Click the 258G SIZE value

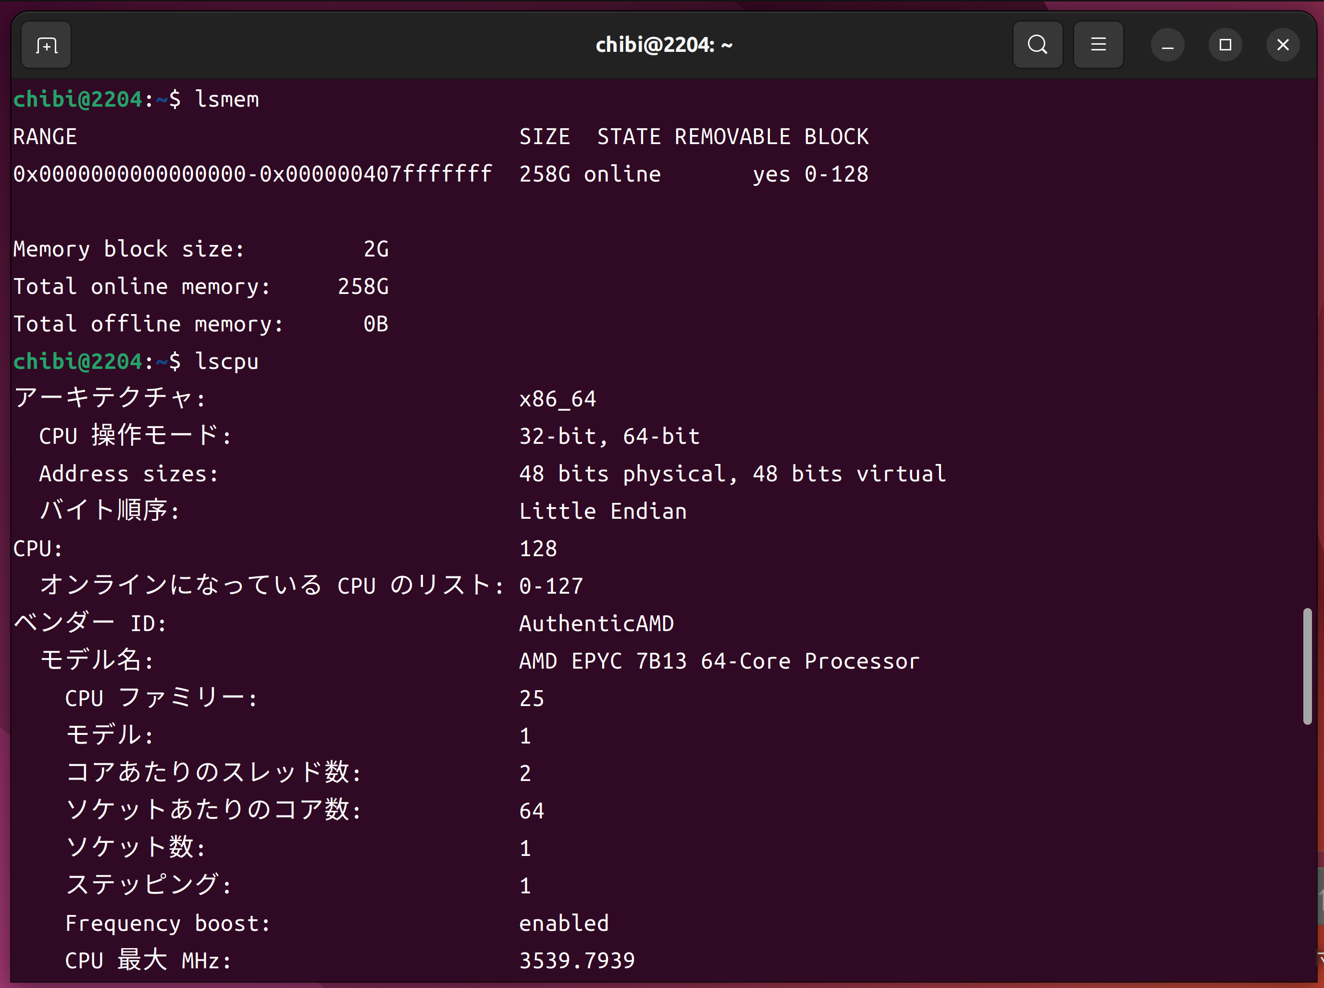coord(544,174)
